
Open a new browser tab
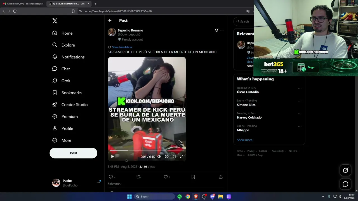tap(95, 4)
